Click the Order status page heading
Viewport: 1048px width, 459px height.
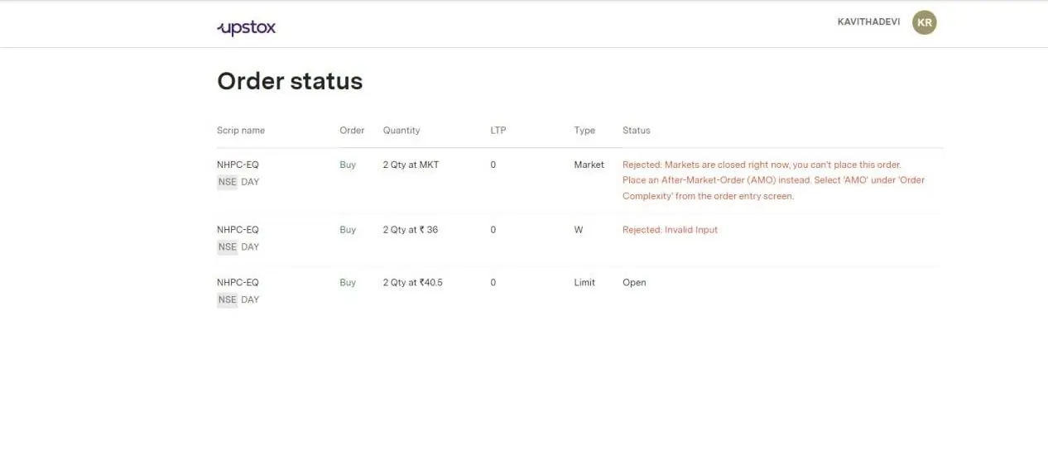click(290, 81)
